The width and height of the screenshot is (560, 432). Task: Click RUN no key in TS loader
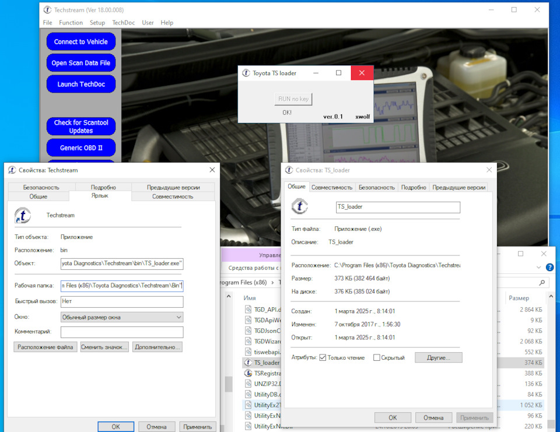(293, 99)
